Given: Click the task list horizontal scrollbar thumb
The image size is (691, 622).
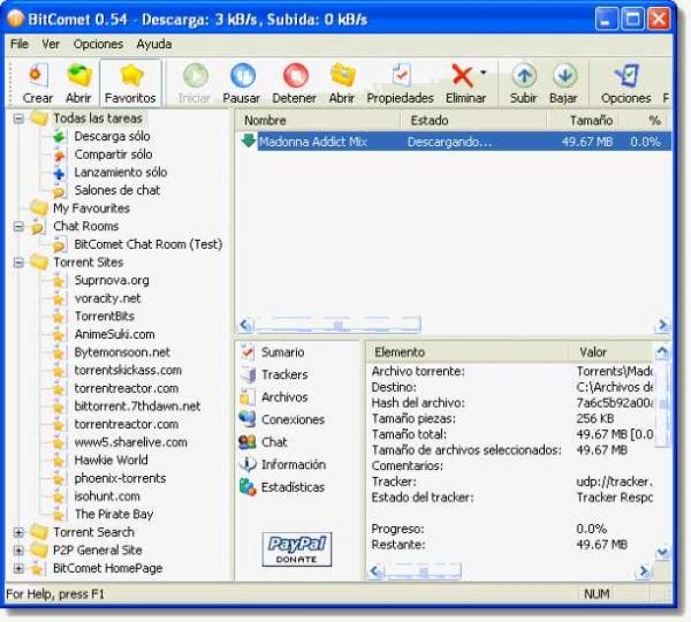Looking at the screenshot, I should tap(338, 326).
